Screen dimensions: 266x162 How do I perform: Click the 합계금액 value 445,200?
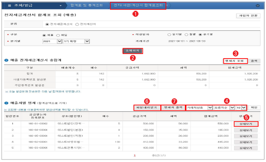[x=223, y=142]
